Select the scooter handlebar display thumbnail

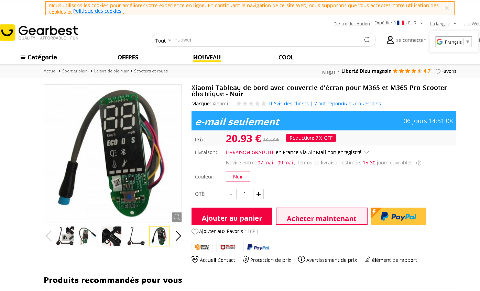point(112,236)
